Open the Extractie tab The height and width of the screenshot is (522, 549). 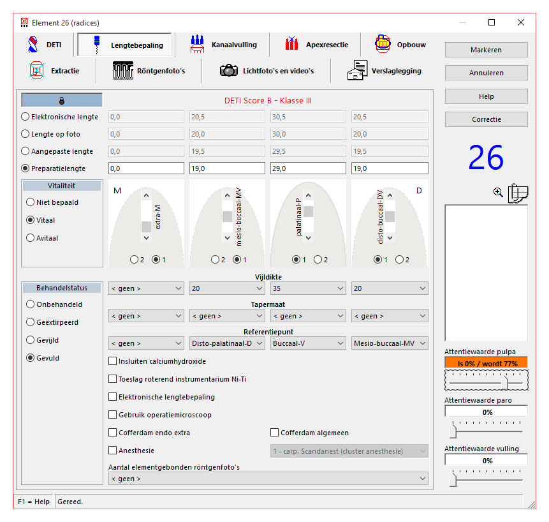point(55,71)
